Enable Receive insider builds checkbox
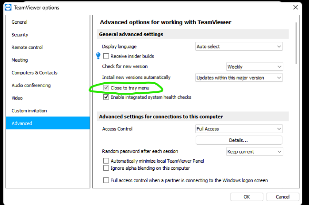309x205 pixels. tap(106, 56)
